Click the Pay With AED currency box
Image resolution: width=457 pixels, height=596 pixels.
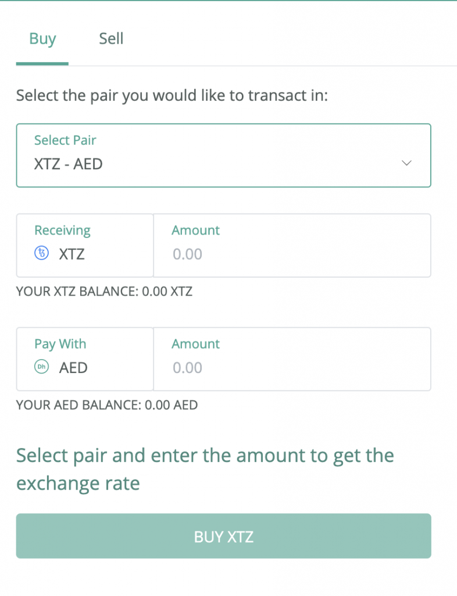click(x=85, y=359)
